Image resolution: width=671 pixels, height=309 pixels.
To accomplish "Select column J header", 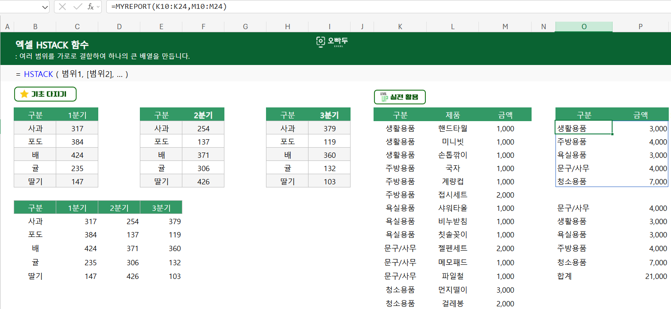I will [x=362, y=27].
